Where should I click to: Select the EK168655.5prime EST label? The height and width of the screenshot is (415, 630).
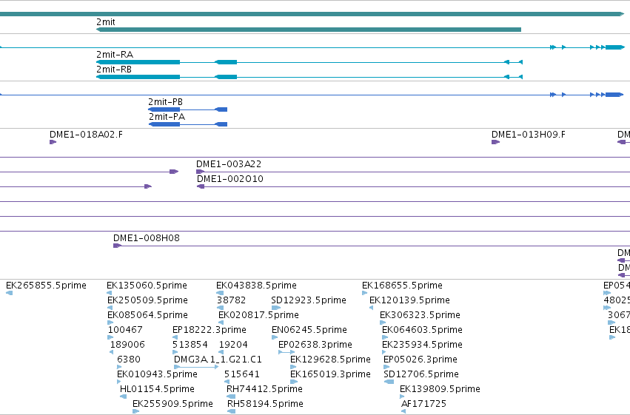pos(402,286)
